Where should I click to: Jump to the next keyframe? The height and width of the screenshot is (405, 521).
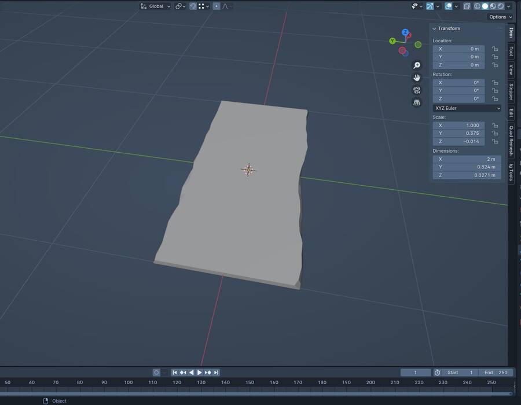[x=208, y=373]
